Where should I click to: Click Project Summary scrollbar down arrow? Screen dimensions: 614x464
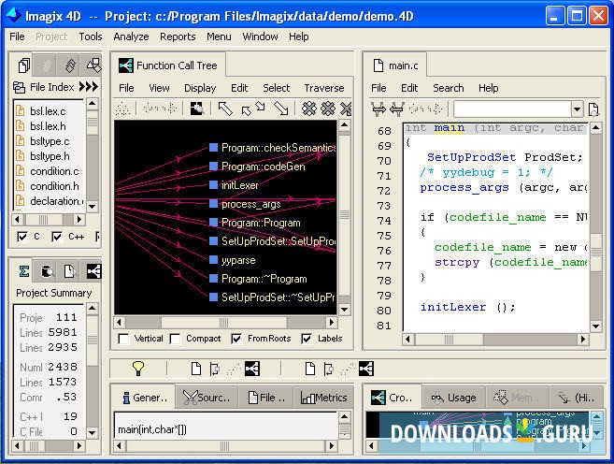click(92, 432)
